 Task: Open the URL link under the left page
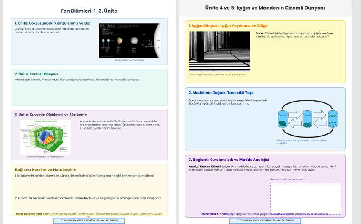tap(89, 221)
